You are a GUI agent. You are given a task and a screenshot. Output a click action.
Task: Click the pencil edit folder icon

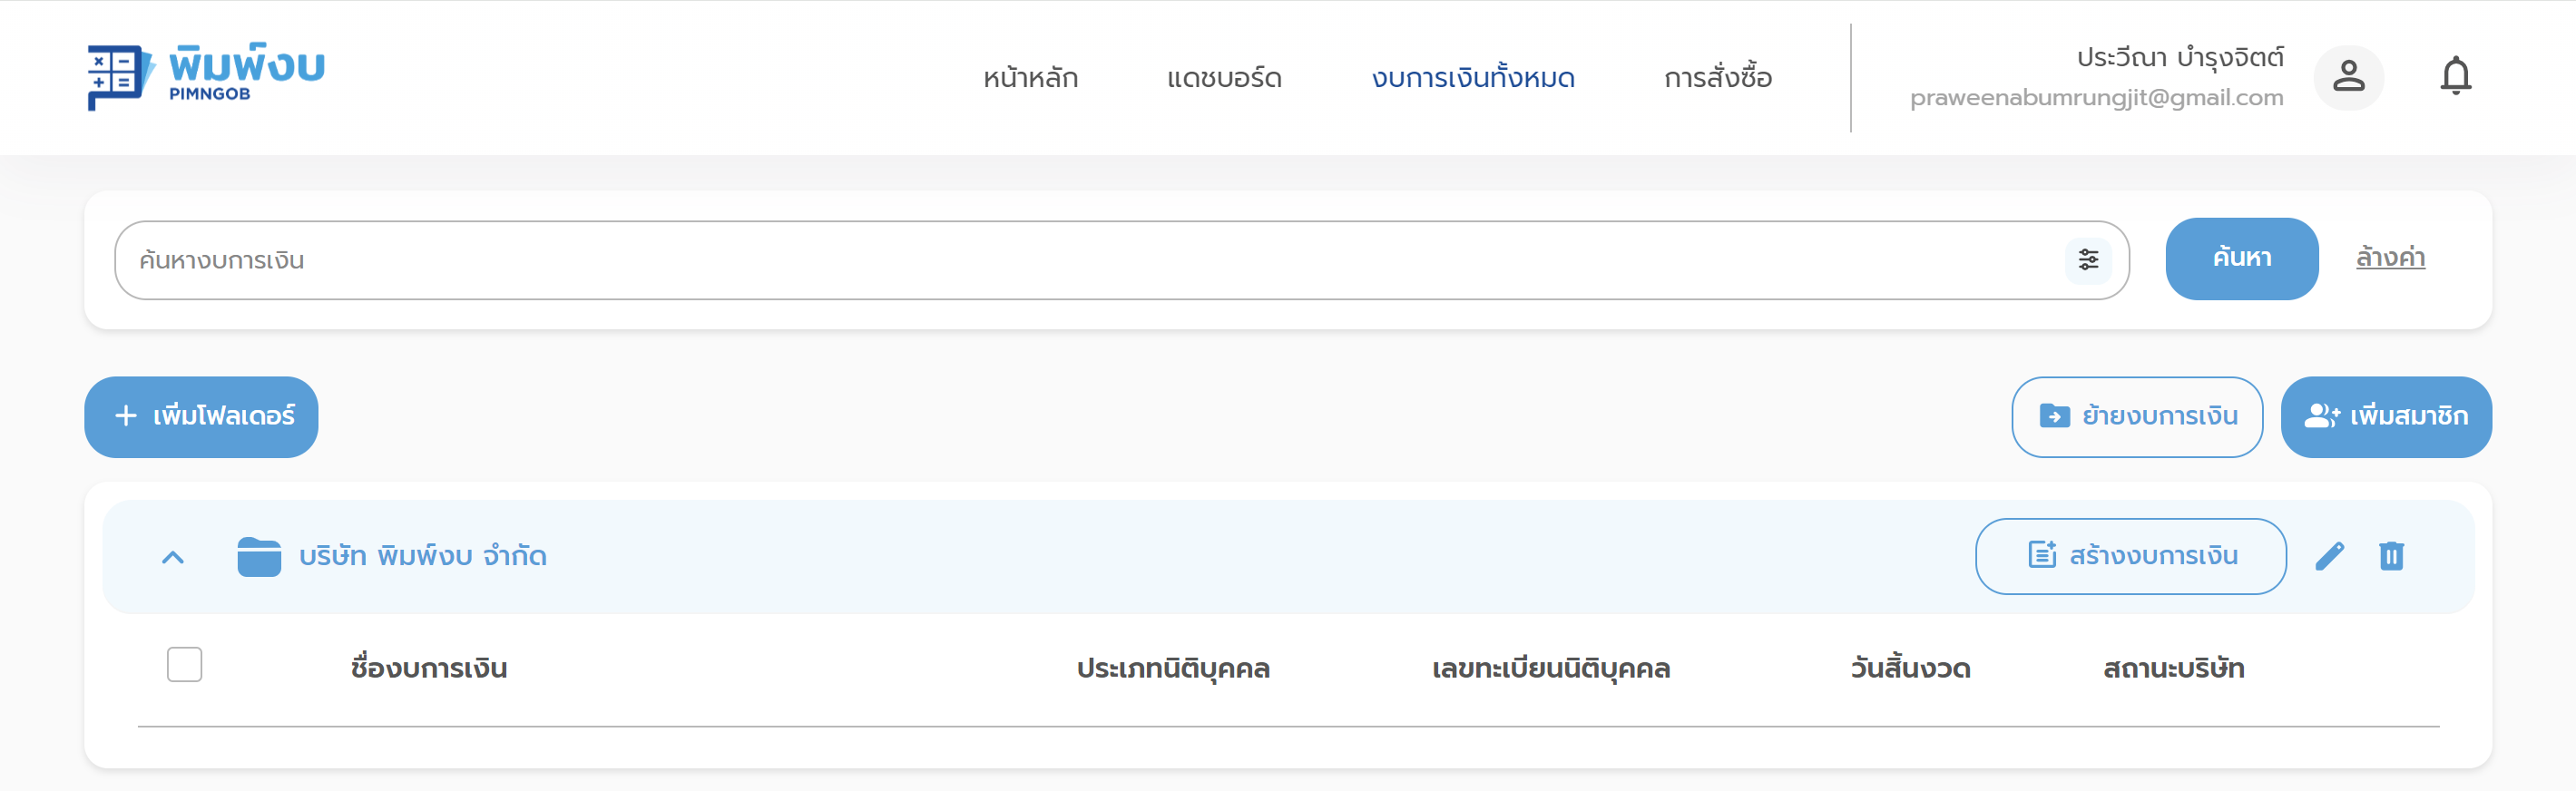click(x=2329, y=556)
